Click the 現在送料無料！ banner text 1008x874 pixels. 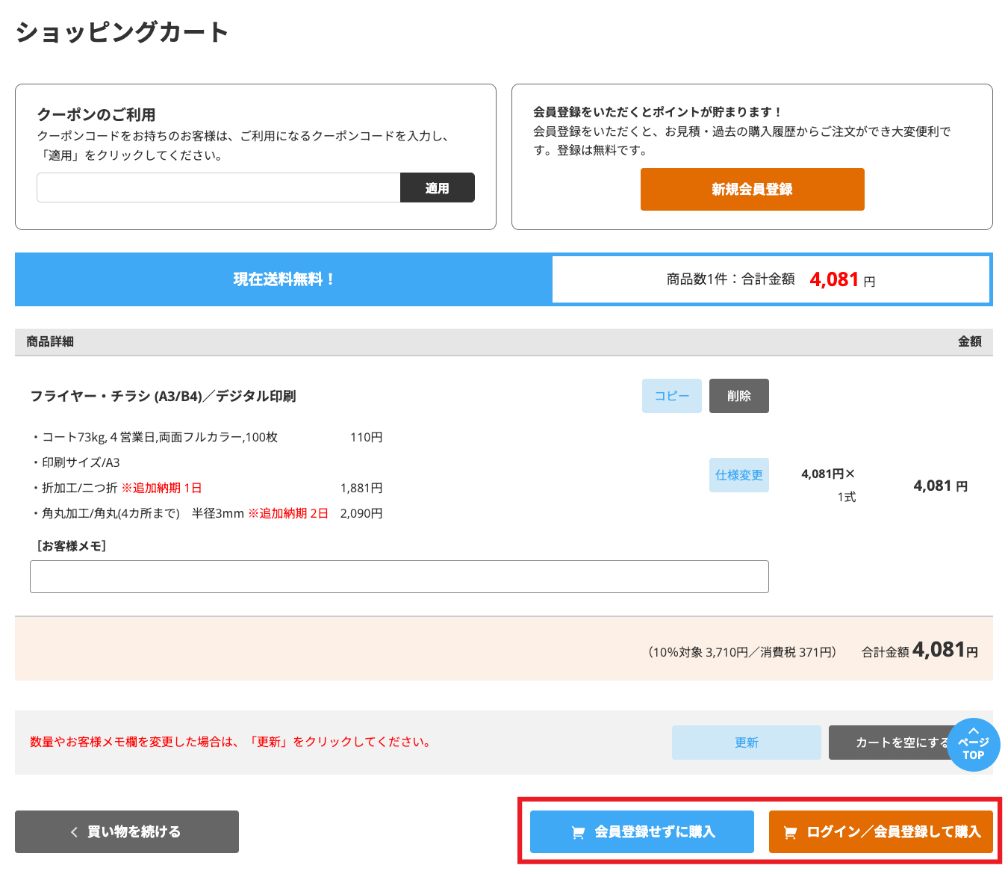(x=284, y=279)
